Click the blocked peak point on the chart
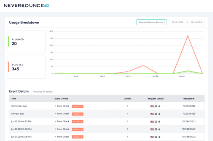This screenshot has width=213, height=141. 188,36
